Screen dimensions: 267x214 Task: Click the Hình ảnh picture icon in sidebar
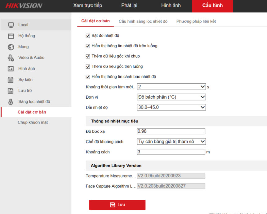click(11, 69)
